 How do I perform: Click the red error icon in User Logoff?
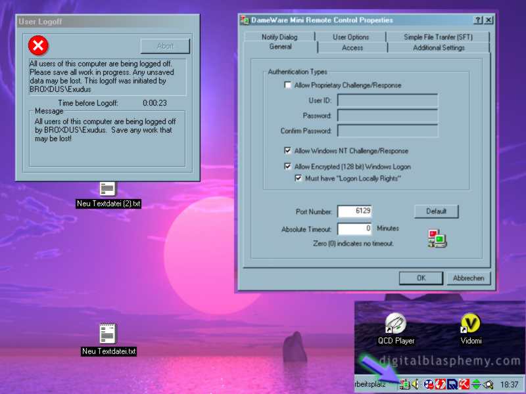38,45
